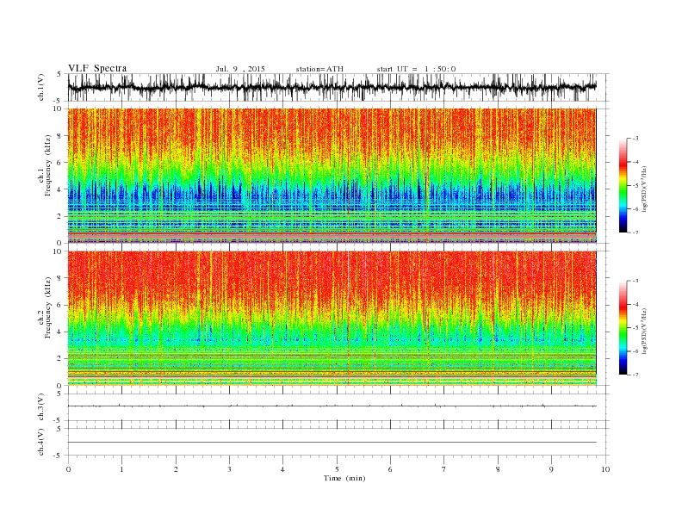The height and width of the screenshot is (527, 682).
Task: Click the "ch.1(V)" waveform axis label
Action: pyautogui.click(x=41, y=87)
